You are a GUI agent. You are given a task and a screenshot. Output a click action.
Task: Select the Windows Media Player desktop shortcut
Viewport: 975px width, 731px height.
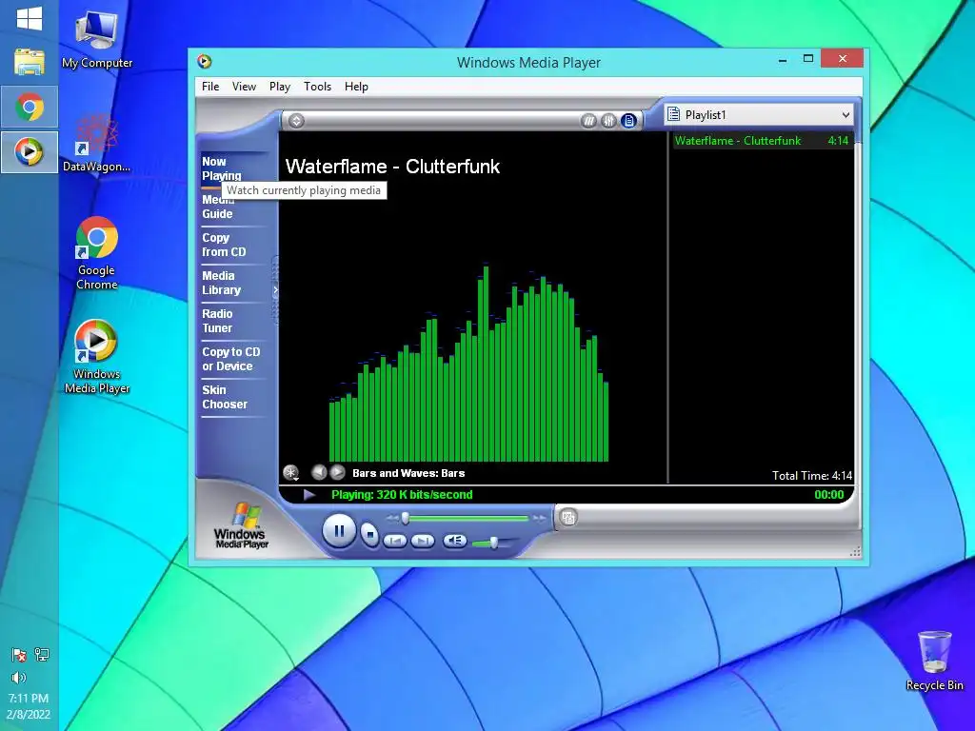click(x=96, y=356)
